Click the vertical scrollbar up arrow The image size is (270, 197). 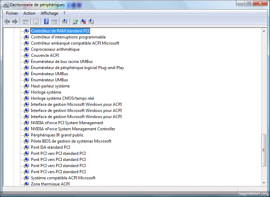click(264, 31)
